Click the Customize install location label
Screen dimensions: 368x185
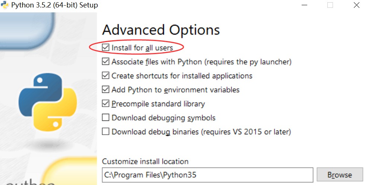145,162
